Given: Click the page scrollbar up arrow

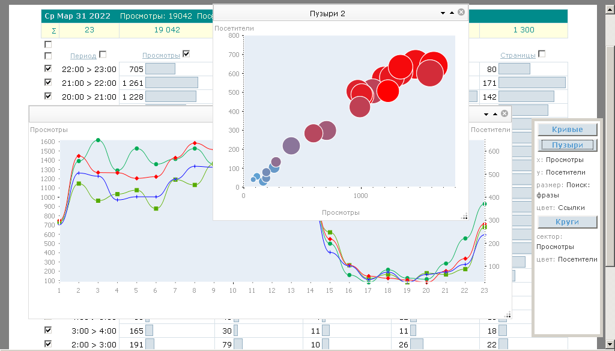Looking at the screenshot, I should coord(611,4).
